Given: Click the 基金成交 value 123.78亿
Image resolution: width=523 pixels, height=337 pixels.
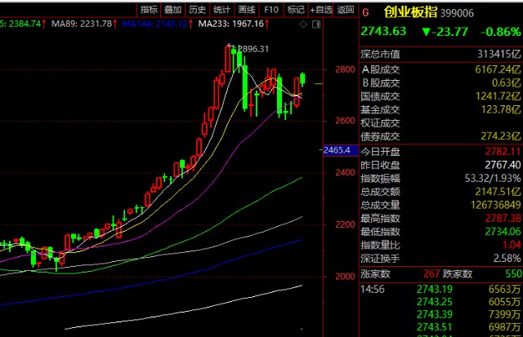Looking at the screenshot, I should (x=501, y=109).
